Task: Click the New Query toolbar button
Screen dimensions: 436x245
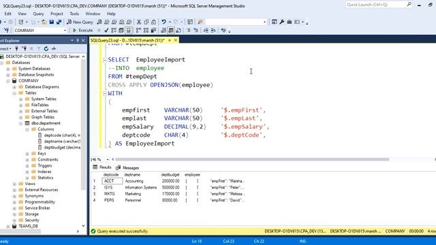Action: (80, 22)
